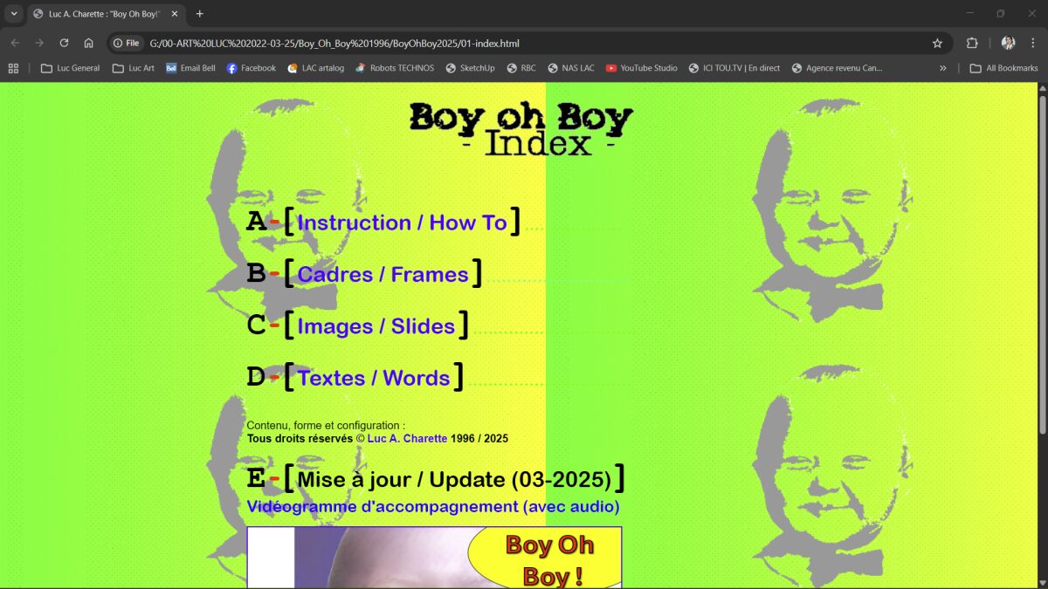
Task: Open the Facebook bookmark
Action: 251,67
